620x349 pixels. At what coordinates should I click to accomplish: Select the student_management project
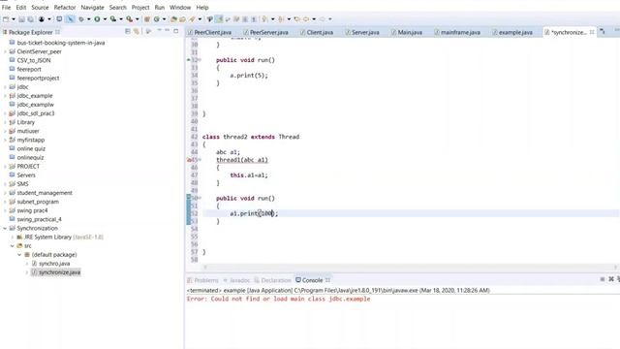45,193
